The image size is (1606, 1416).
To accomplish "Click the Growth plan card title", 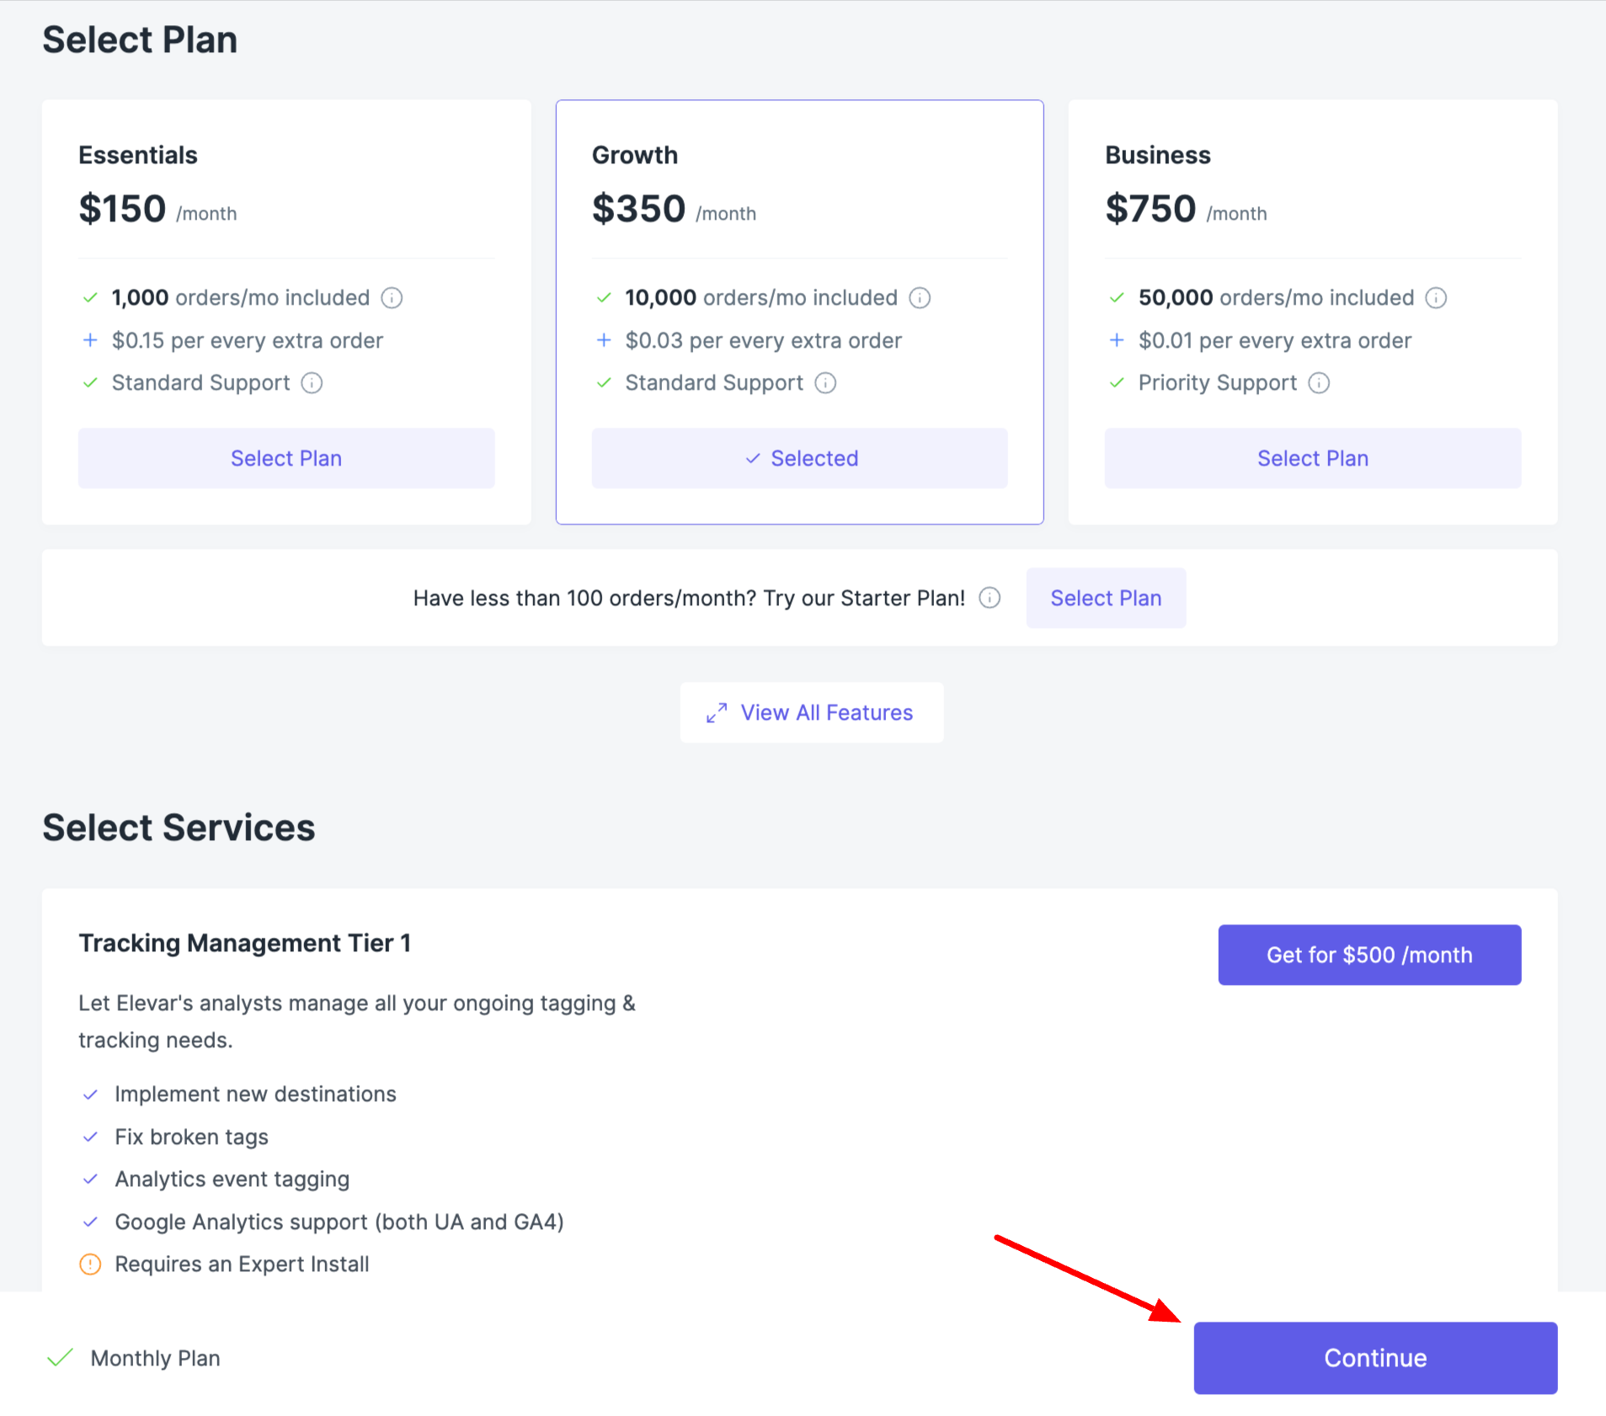I will 635,155.
